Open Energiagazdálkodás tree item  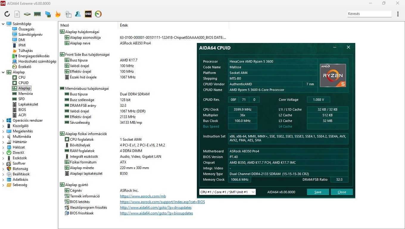pyautogui.click(x=34, y=56)
